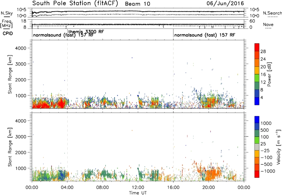Screen dimensions: 282x195
Task: Click the blue positive-velocity patch near 03:20
Action: click(61, 175)
